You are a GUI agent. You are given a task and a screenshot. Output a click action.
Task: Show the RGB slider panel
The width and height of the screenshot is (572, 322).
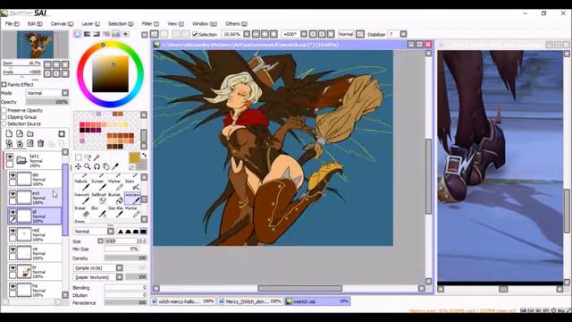(x=88, y=34)
